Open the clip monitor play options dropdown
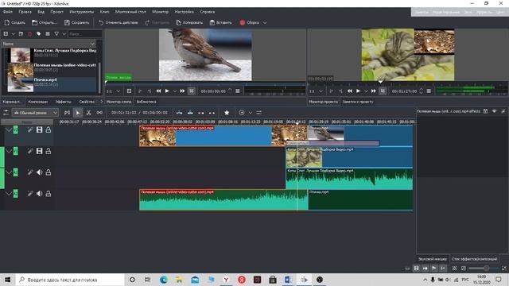The height and width of the screenshot is (286, 509). 175,91
